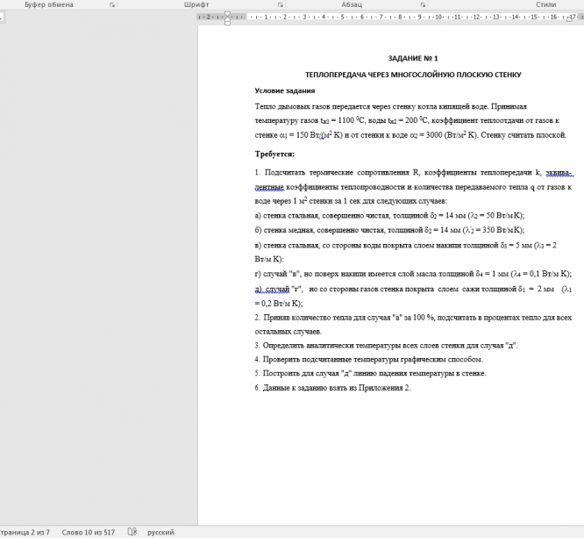Click the line starting 'г) случай "в"'
The height and width of the screenshot is (538, 584).
click(x=413, y=274)
